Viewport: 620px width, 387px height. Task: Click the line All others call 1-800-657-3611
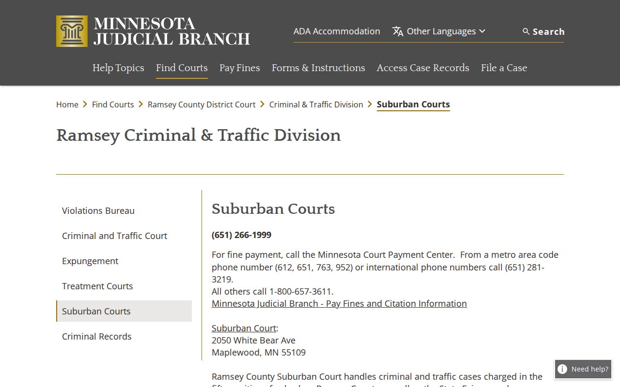[x=273, y=292]
